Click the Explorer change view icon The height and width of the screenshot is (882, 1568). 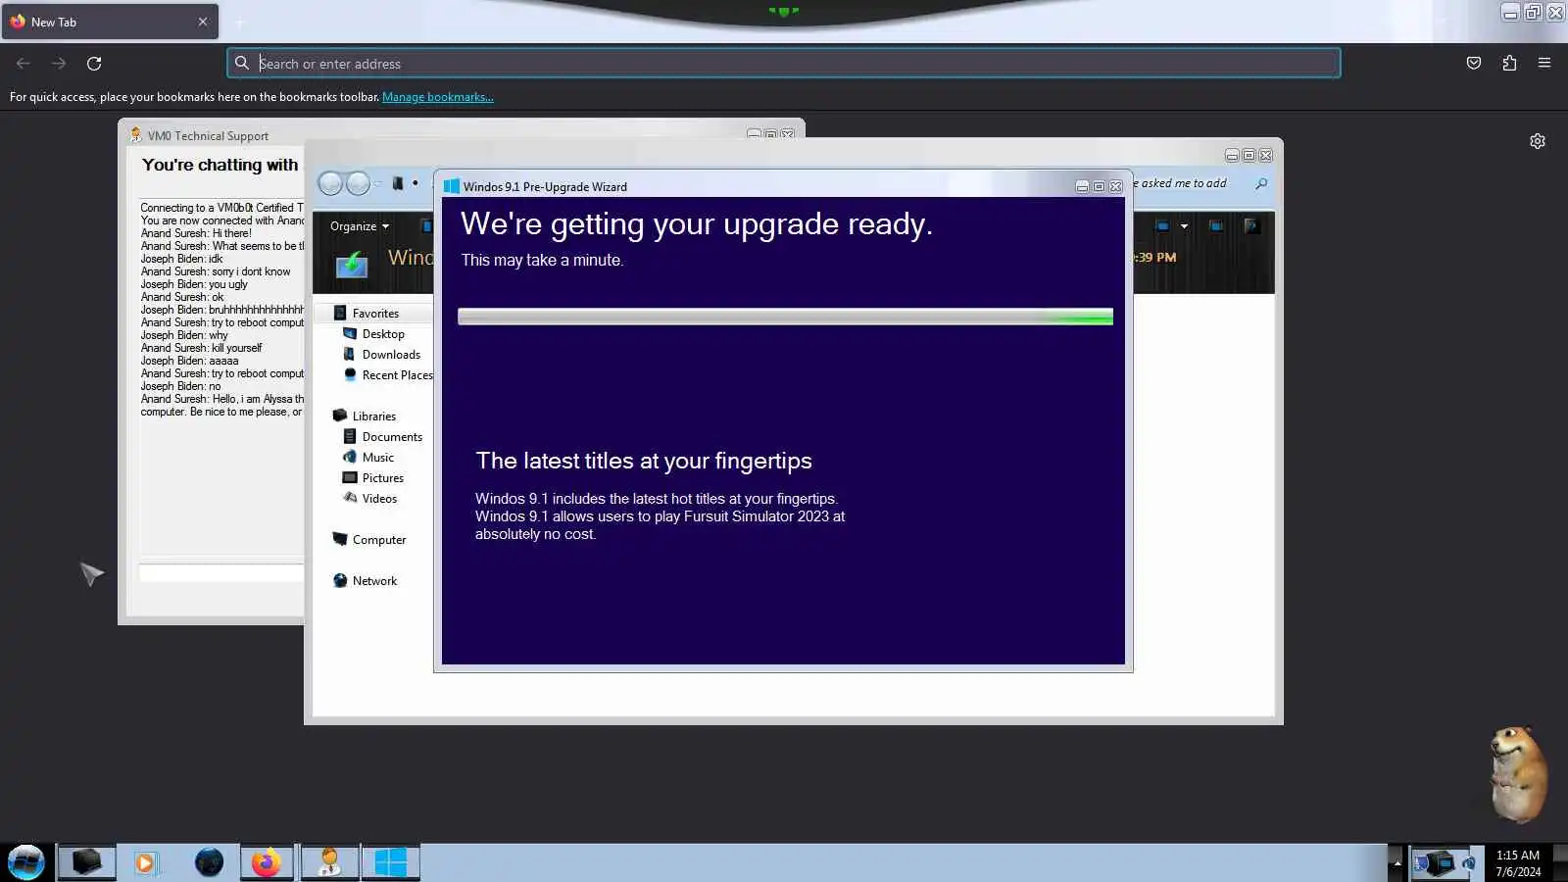1162,226
